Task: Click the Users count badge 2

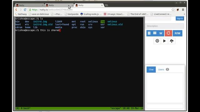Action: (x=167, y=69)
